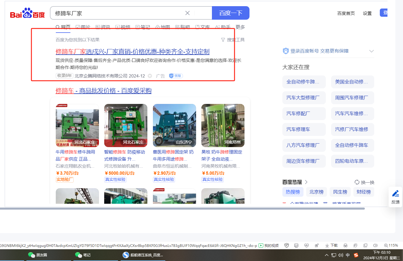
Task: Click the 登录百度帐号 交易更有保障 prompt
Action: (x=320, y=51)
